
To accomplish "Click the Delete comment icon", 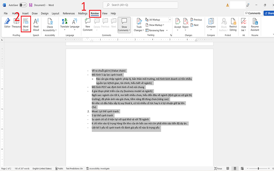I will click(97, 22).
